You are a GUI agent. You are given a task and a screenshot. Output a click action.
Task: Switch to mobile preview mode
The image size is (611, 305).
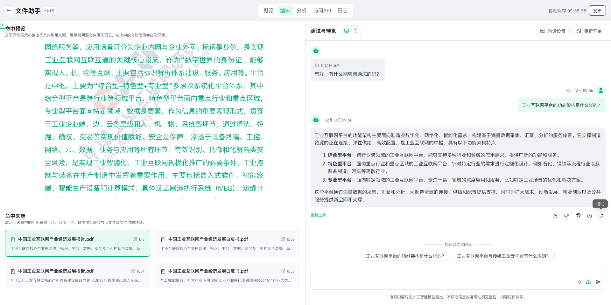(355, 31)
